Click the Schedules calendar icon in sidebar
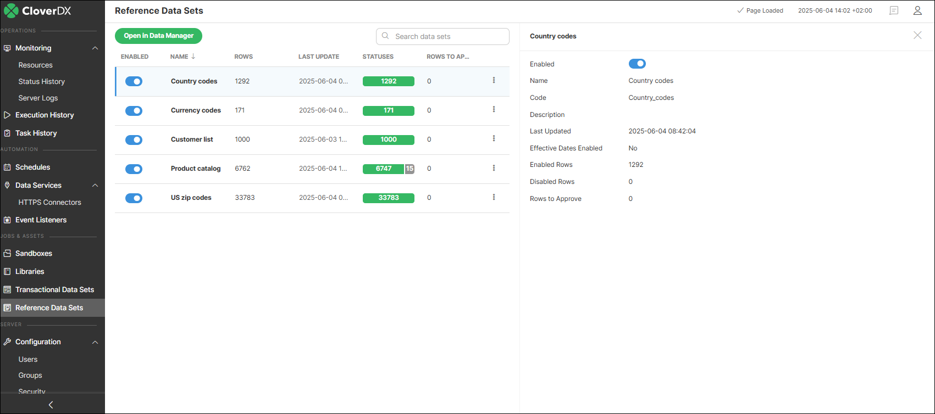The image size is (935, 414). [x=7, y=167]
